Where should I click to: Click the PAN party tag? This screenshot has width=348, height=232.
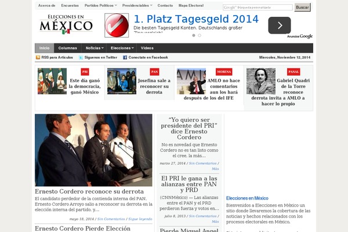(154, 72)
